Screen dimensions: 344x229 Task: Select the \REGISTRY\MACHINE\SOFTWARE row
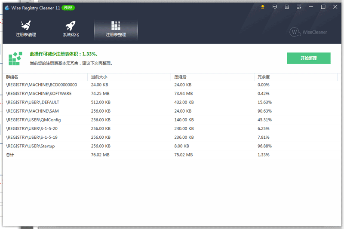[x=39, y=94]
